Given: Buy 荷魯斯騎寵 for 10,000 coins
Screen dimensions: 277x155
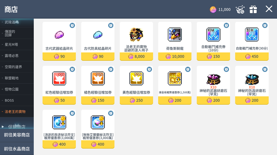Looking at the screenshot, I should (175, 57).
